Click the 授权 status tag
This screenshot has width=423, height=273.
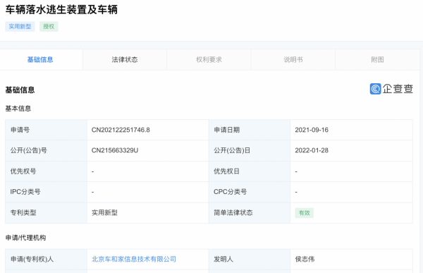49,27
